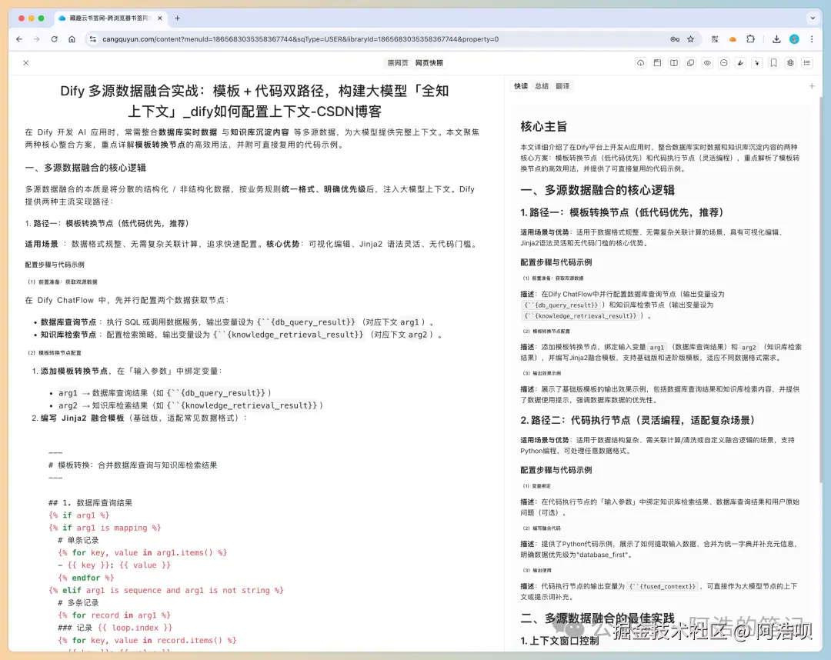Select the 翻译 tab in side panel
This screenshot has height=660, width=831.
coord(562,86)
